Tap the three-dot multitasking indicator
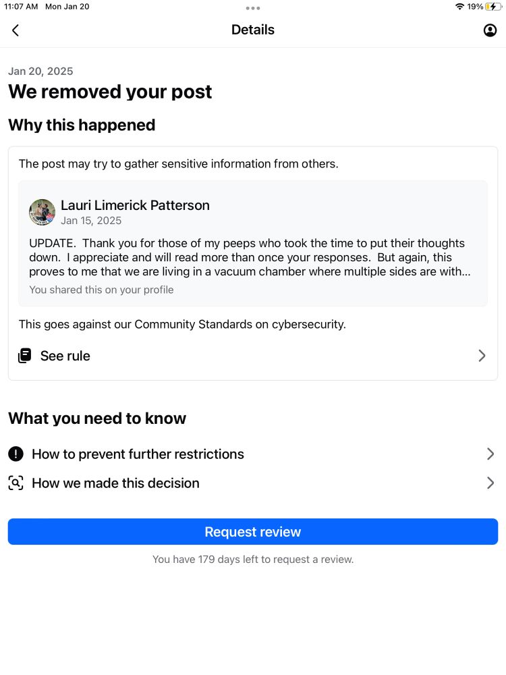This screenshot has height=675, width=506. pos(252,8)
